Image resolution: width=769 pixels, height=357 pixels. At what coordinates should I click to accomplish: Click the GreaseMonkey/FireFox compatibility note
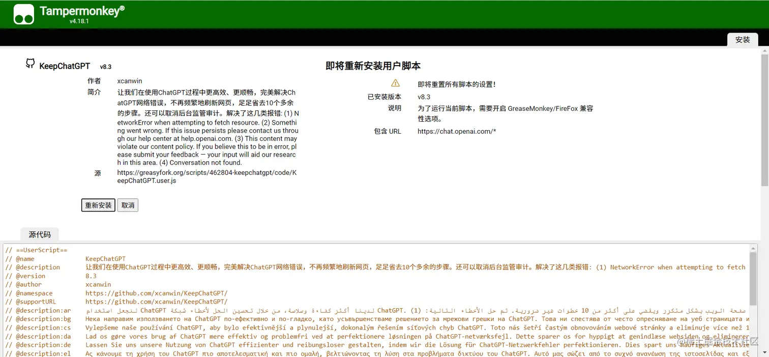click(x=505, y=113)
